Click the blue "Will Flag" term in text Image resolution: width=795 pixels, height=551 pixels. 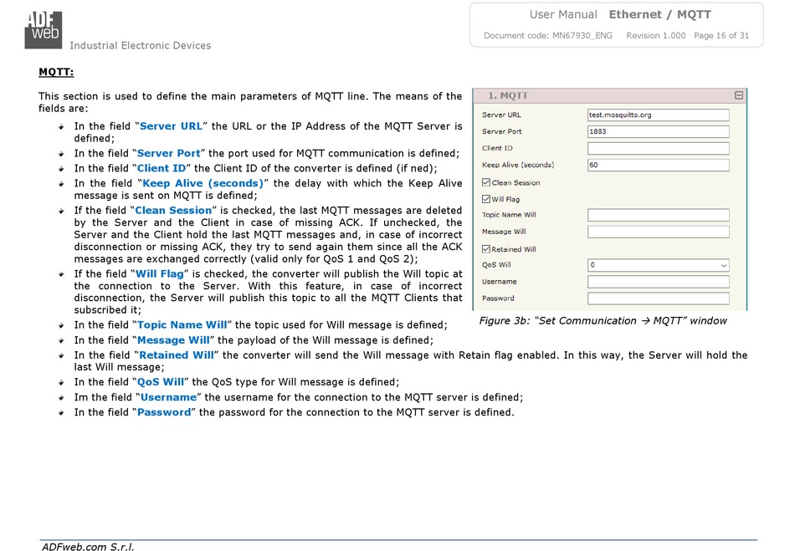[x=159, y=274]
